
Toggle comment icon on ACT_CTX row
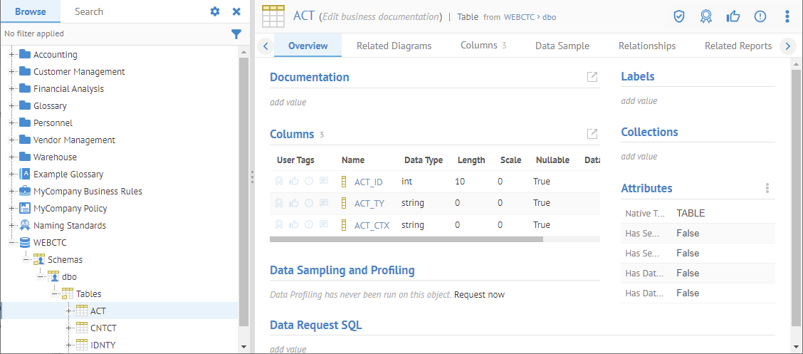click(x=324, y=225)
